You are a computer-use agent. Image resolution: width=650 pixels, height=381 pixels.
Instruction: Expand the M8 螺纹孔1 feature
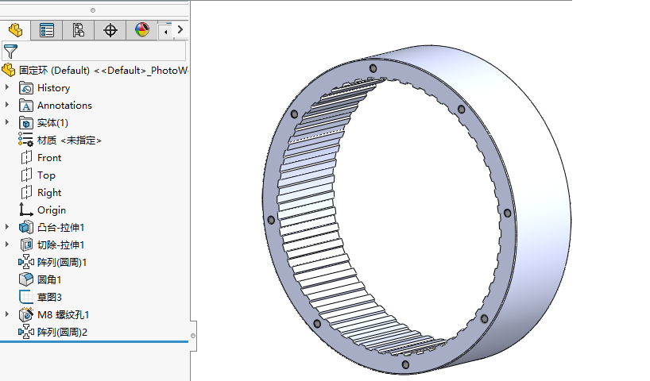pyautogui.click(x=7, y=314)
